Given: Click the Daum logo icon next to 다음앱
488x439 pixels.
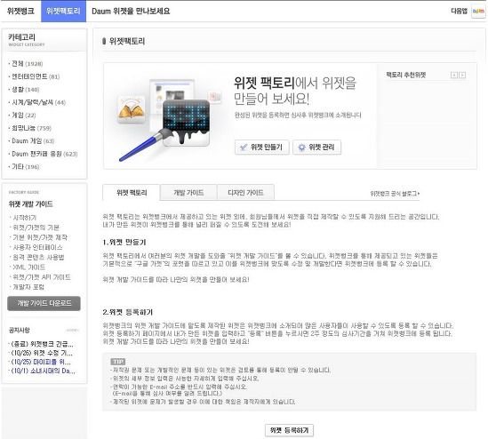Looking at the screenshot, I should coord(477,12).
